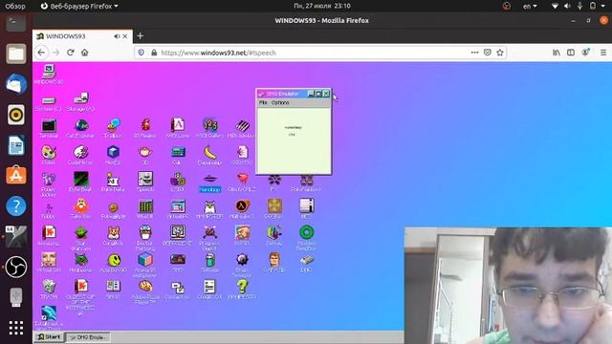Launch the Trollbox chat icon
Image resolution: width=612 pixels, height=344 pixels.
click(x=113, y=125)
